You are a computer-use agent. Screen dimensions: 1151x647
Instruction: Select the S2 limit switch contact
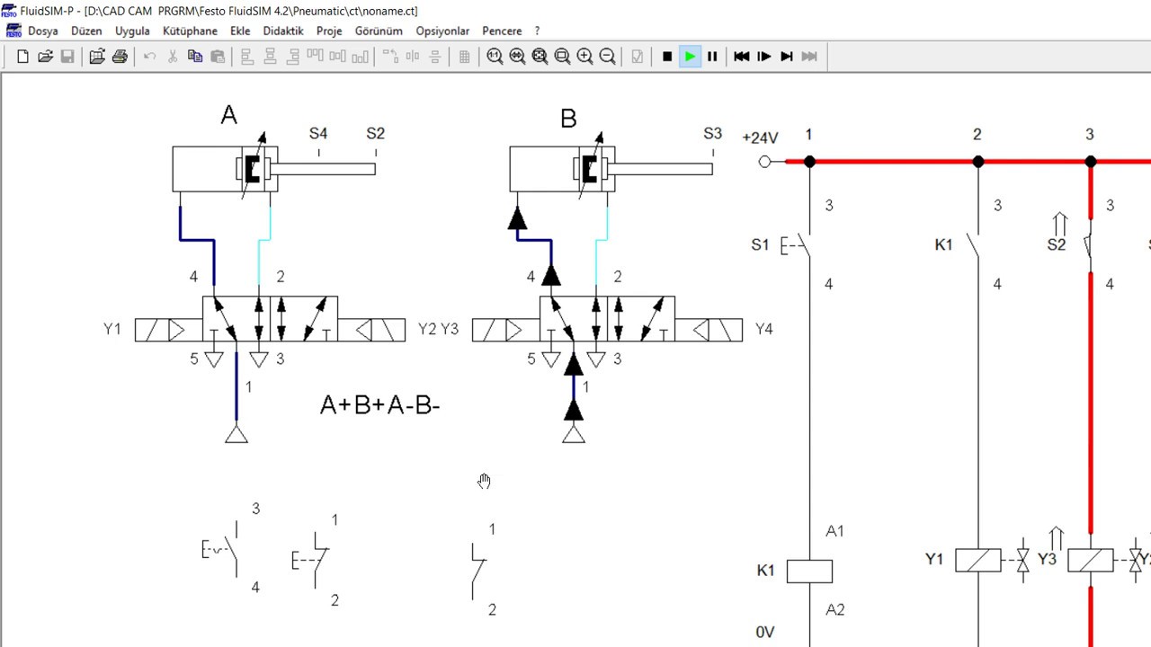pyautogui.click(x=1089, y=244)
